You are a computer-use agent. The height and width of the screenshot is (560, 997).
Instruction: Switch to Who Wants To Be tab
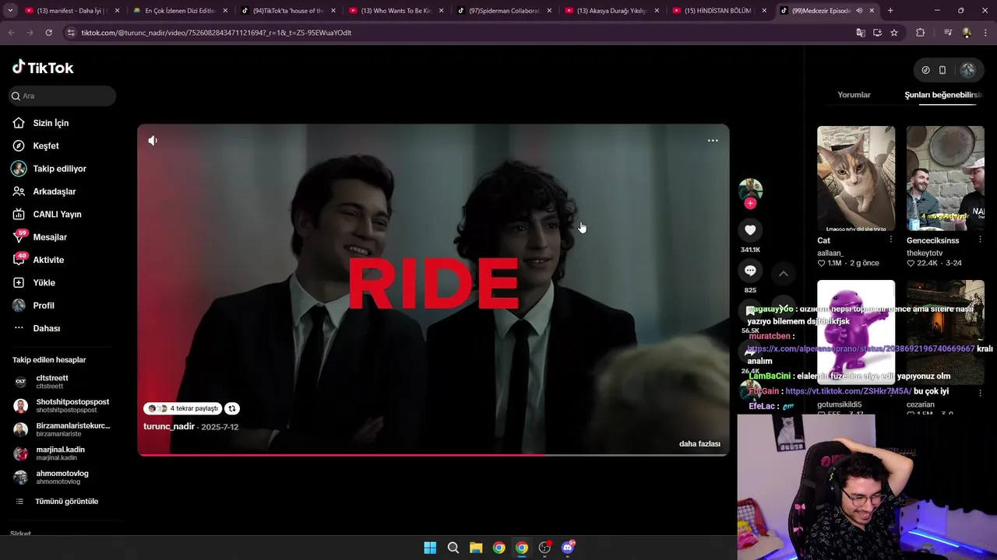396,11
